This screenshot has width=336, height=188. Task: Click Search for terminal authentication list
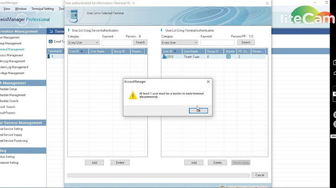pos(246,42)
